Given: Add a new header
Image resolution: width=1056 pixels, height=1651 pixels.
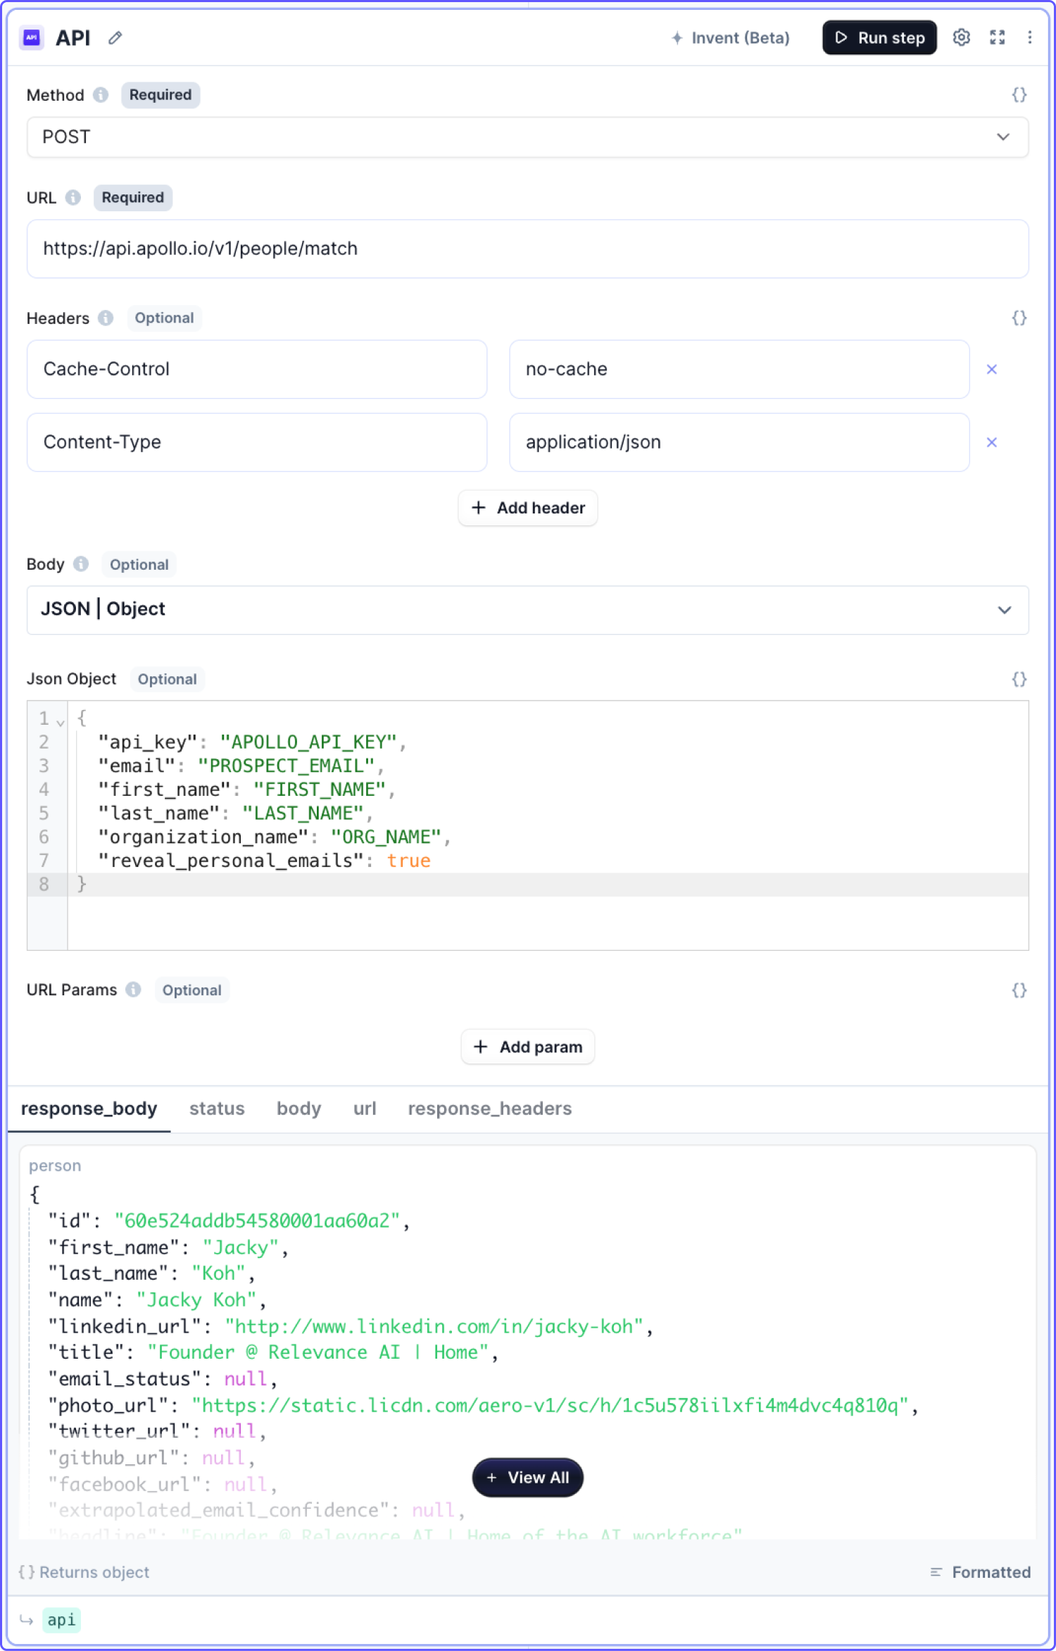Looking at the screenshot, I should (x=528, y=508).
